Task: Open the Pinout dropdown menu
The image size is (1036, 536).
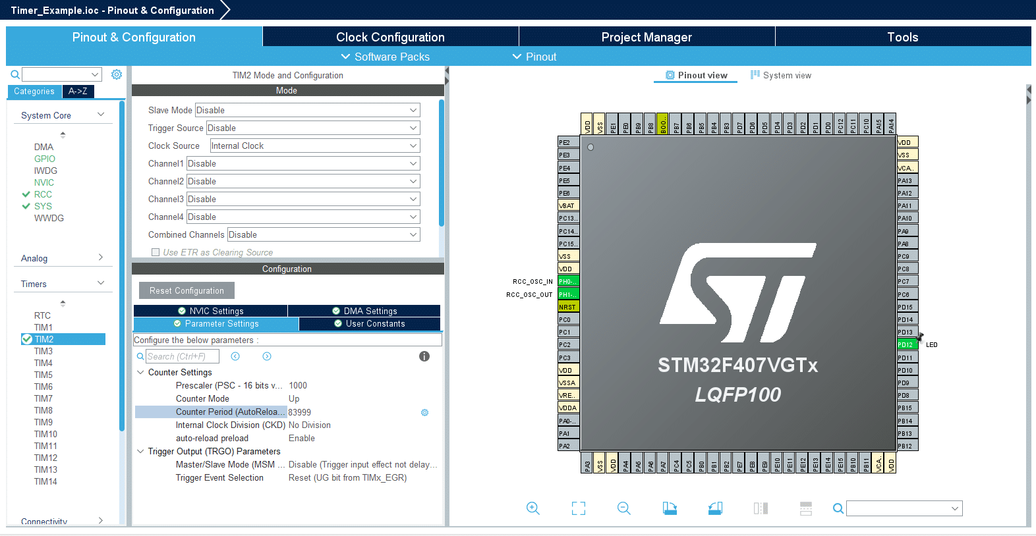Action: coord(534,57)
